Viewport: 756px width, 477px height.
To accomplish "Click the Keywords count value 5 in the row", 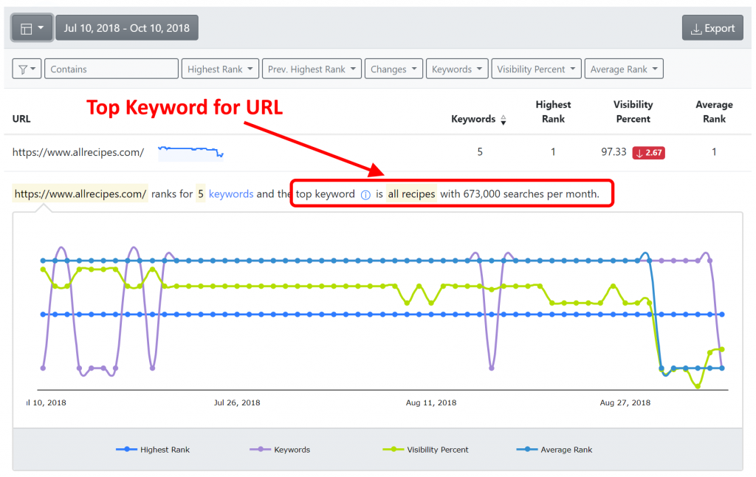I will pos(480,152).
